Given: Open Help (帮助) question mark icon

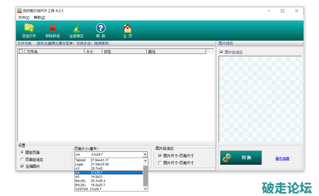Looking at the screenshot, I should [101, 28].
